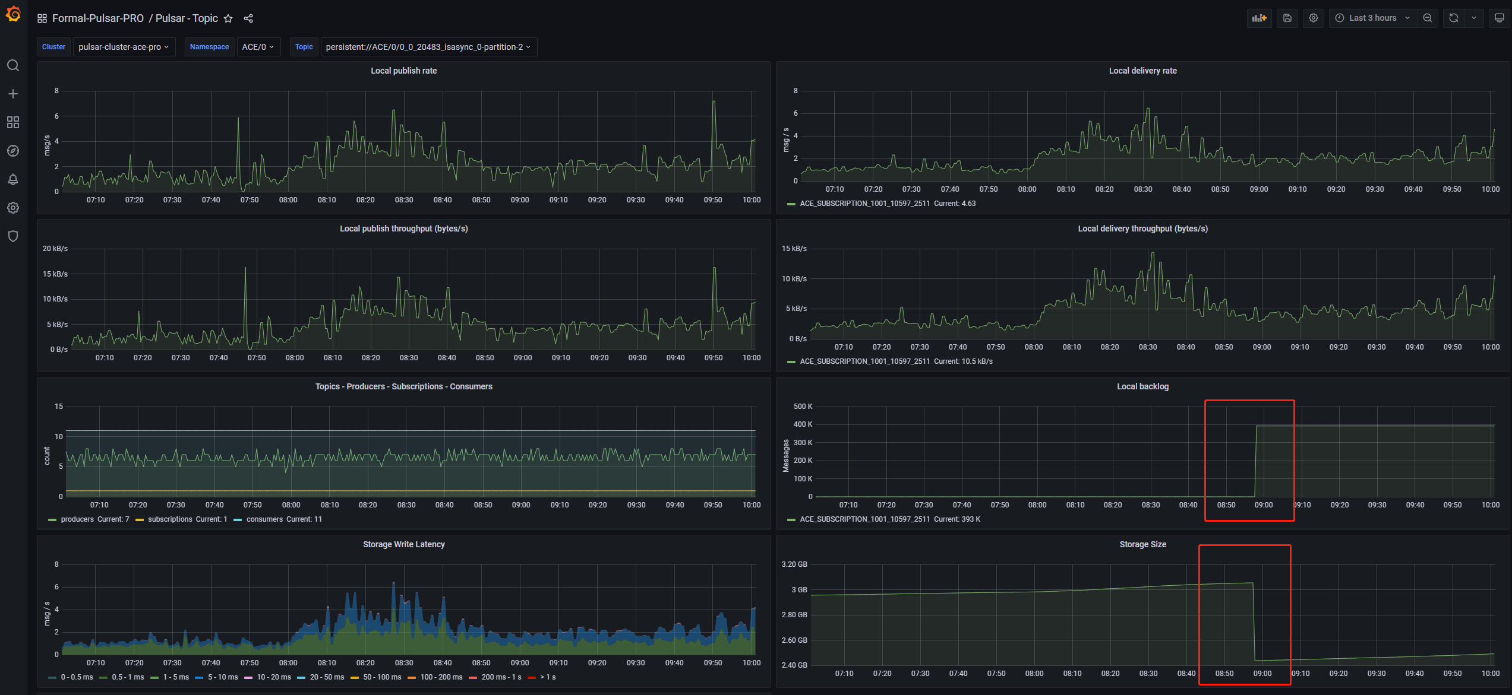
Task: Open the Topic selection dropdown
Action: point(428,47)
